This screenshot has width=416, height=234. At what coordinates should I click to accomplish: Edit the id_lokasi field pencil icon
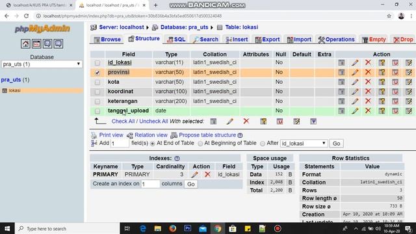(x=355, y=62)
